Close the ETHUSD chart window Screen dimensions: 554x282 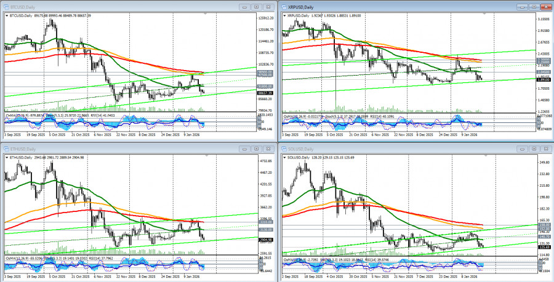(x=269, y=149)
